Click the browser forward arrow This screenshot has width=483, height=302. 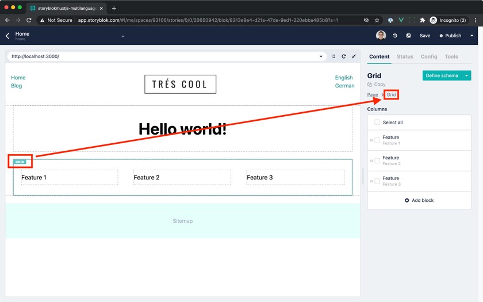[18, 20]
